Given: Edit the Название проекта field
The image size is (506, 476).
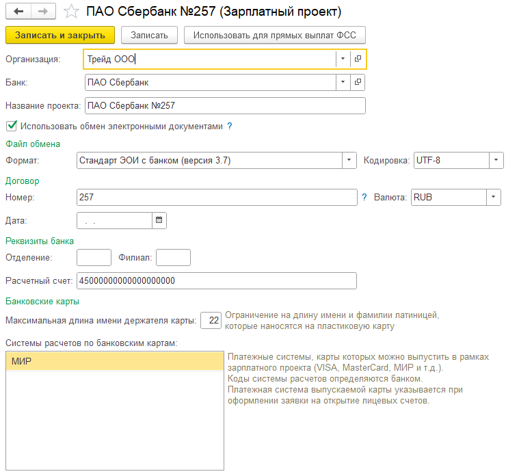Looking at the screenshot, I should coord(225,105).
